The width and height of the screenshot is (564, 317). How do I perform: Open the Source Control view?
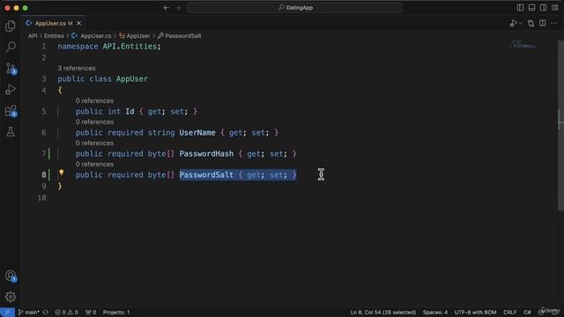11,69
